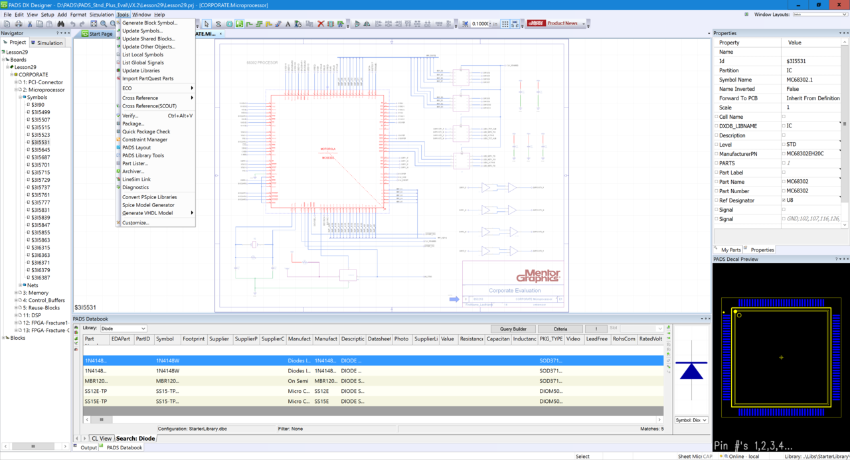
Task: Open the Window Layouts dropdown
Action: tap(819, 14)
